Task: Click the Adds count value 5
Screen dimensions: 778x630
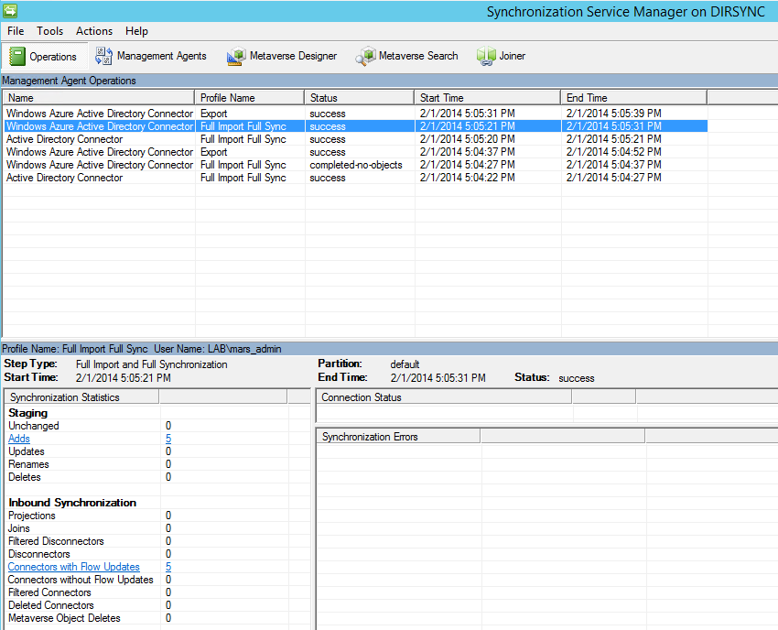Action: click(168, 439)
